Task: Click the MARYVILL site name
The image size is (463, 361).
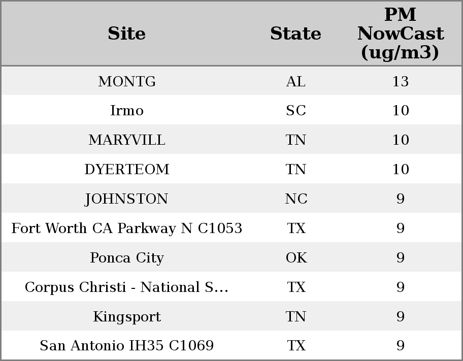Action: coord(126,140)
